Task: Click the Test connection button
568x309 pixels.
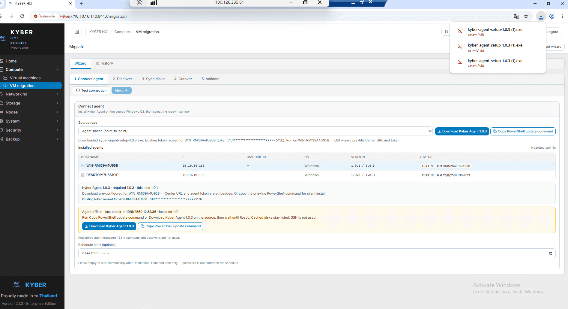Action: 91,90
